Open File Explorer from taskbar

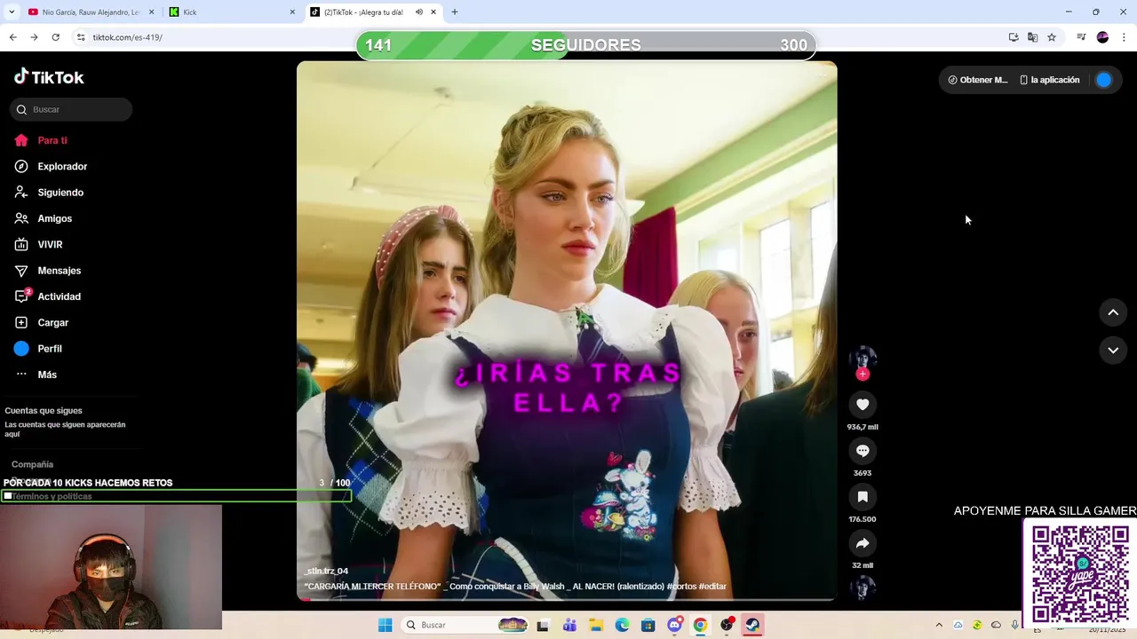pyautogui.click(x=596, y=625)
